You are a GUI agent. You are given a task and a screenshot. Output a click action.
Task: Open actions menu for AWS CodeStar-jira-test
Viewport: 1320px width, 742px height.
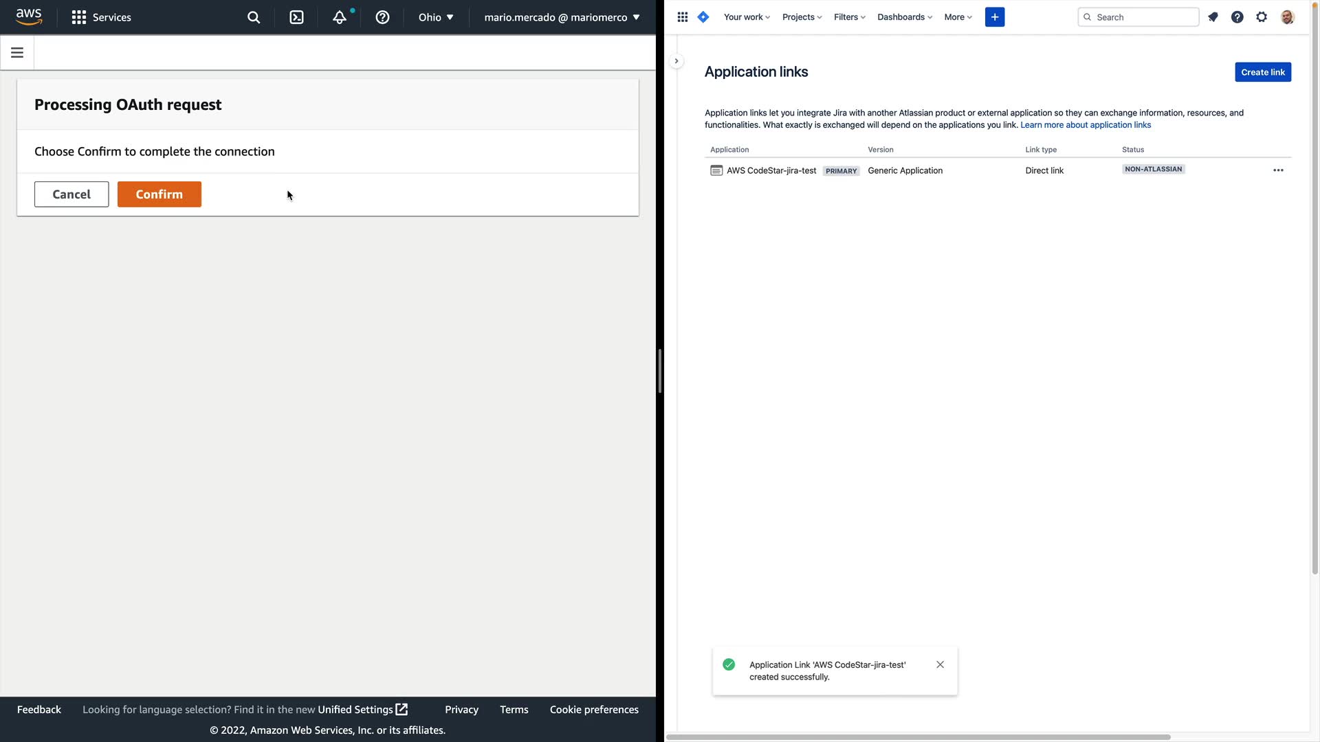pyautogui.click(x=1278, y=170)
